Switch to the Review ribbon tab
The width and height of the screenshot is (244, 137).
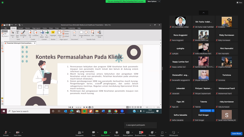[x=27, y=28]
